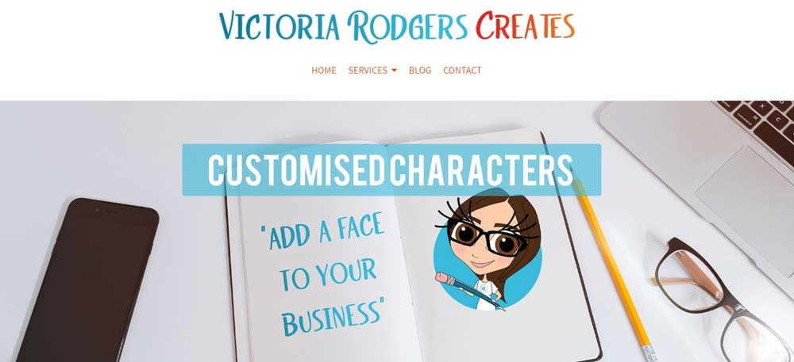Viewport: 794px width, 362px height.
Task: Click the black smartphone in hero image
Action: point(89,280)
